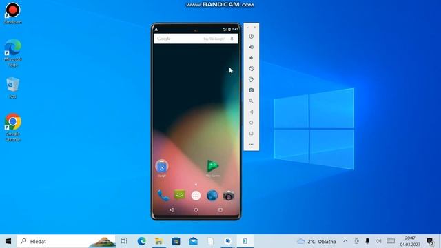
Task: Launch the Play Games app
Action: click(213, 168)
